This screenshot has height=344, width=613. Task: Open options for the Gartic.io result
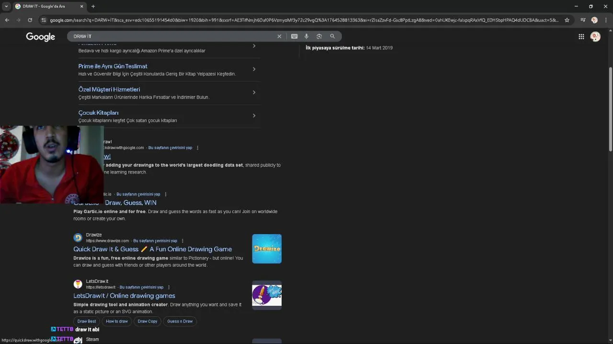(166, 194)
